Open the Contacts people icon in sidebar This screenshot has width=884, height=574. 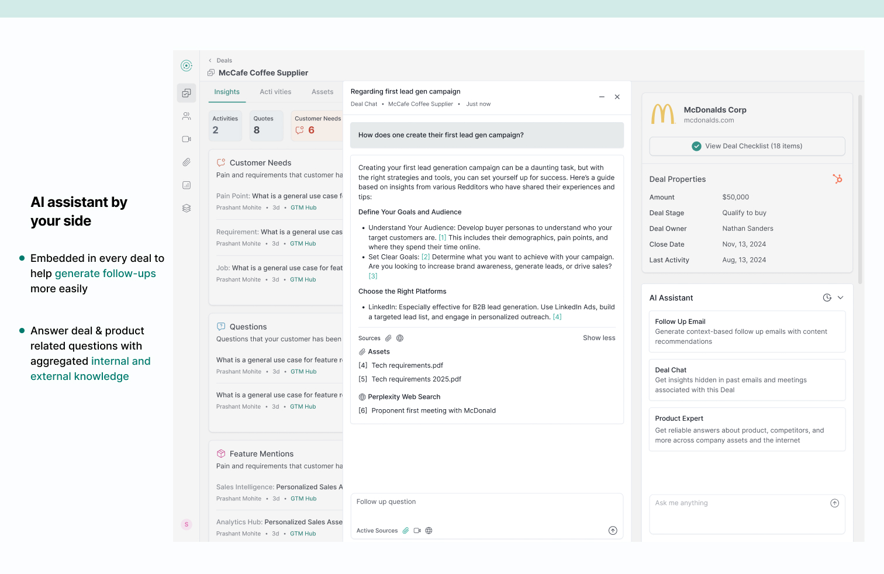pos(187,116)
